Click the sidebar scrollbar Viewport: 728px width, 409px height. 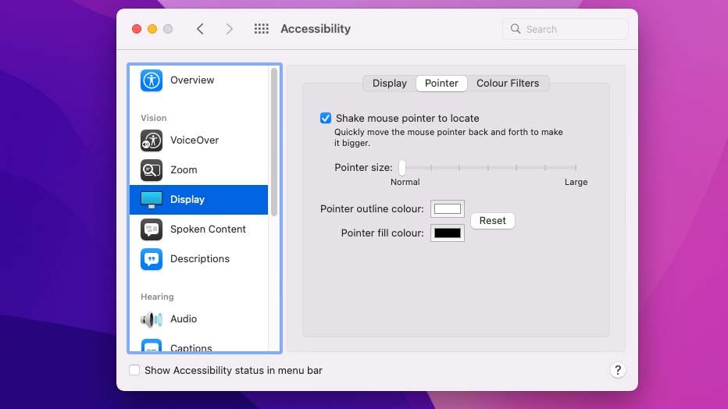point(274,142)
